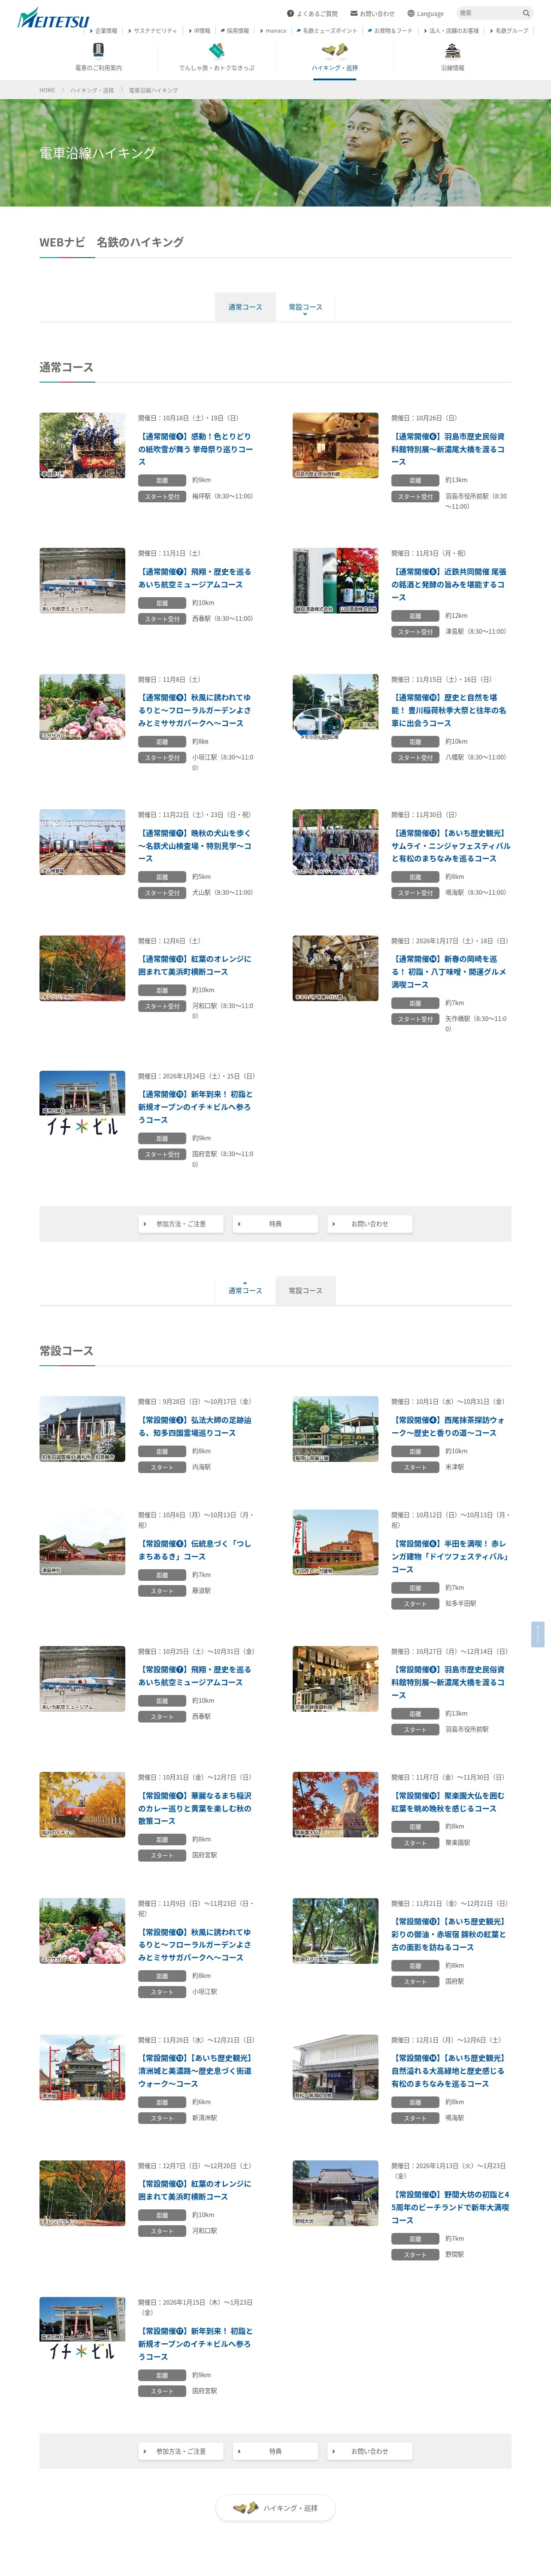Viewport: 551px width, 2576px height.
Task: Click the Kabuto Beer brick building thumbnail
Action: pyautogui.click(x=335, y=1542)
